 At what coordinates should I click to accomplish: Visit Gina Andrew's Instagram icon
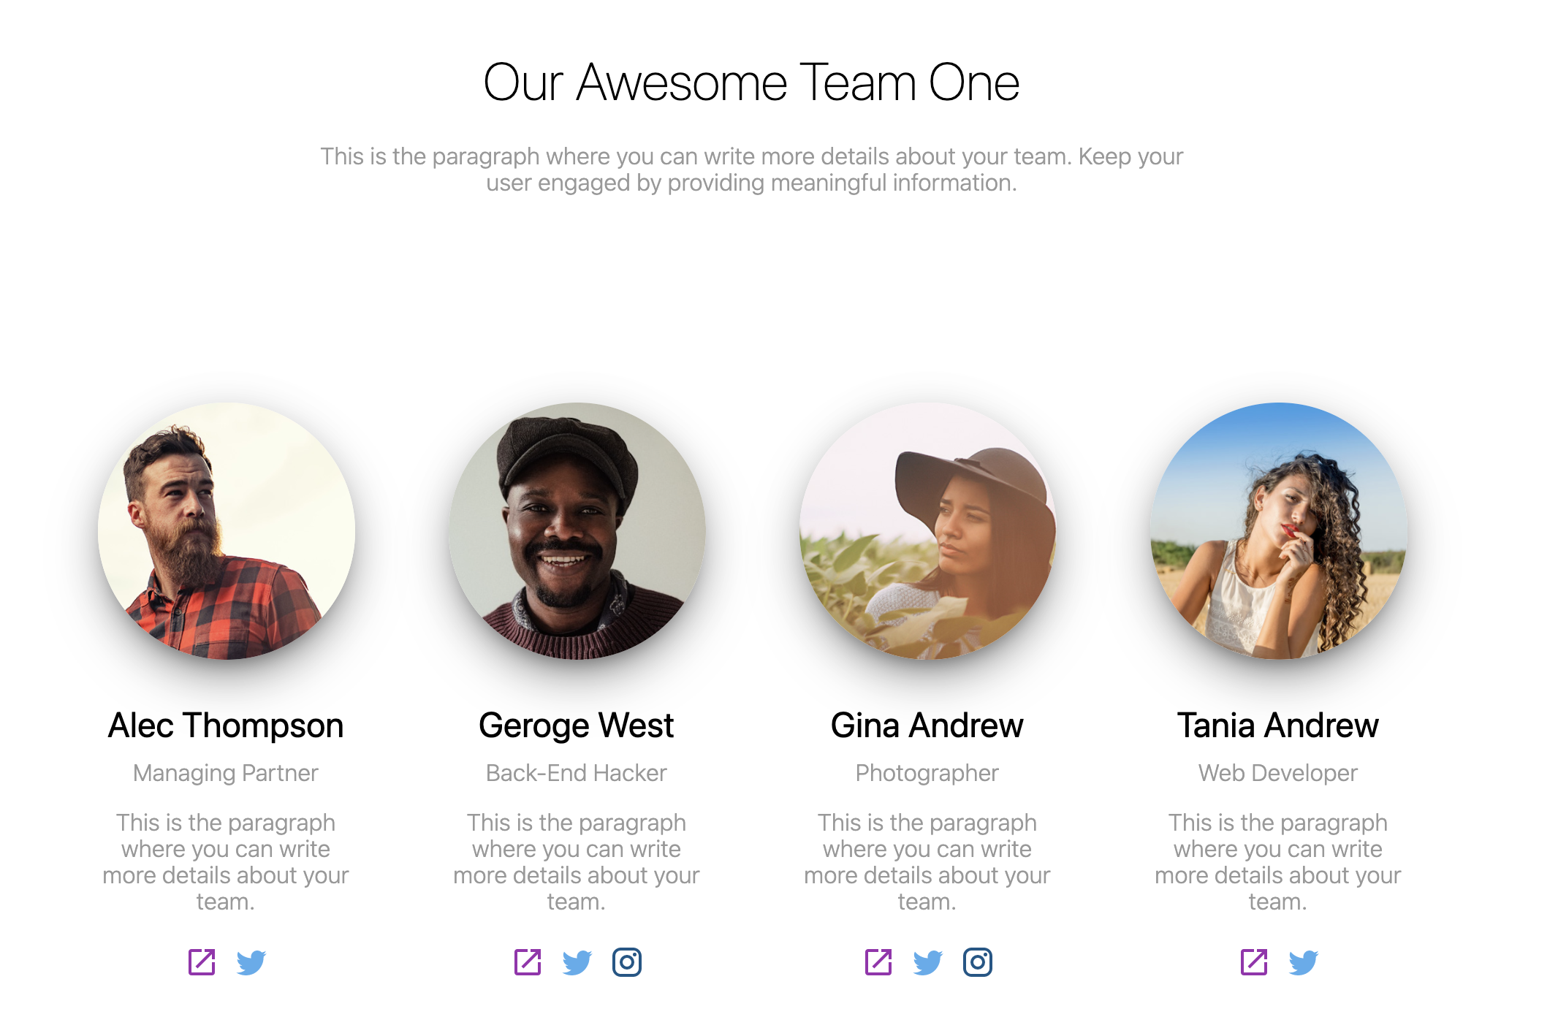(978, 961)
